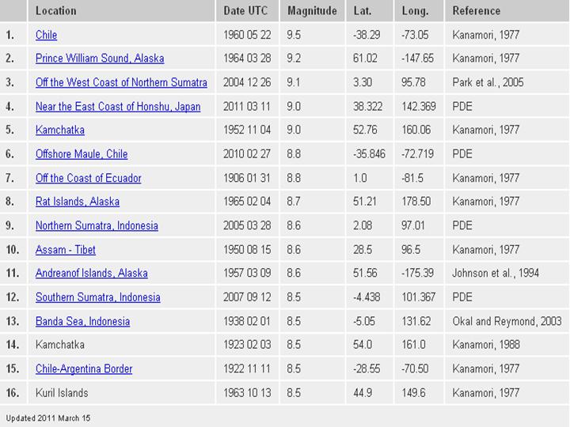570x427 pixels.
Task: Click the Magnitude column header
Action: point(312,10)
